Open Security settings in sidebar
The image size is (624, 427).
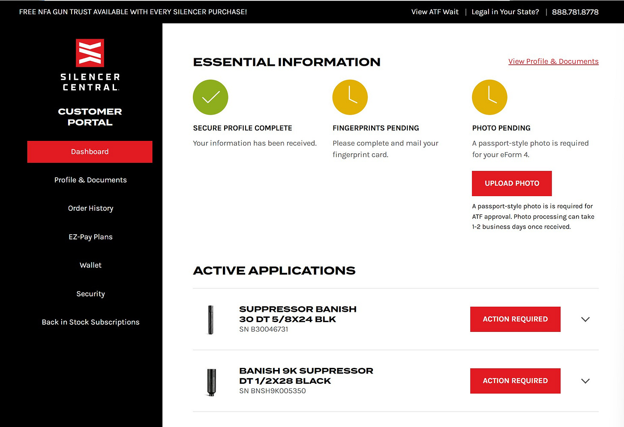[x=90, y=294]
